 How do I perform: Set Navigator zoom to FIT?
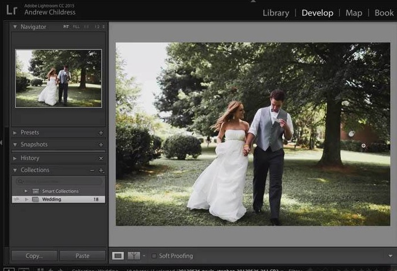click(x=66, y=27)
